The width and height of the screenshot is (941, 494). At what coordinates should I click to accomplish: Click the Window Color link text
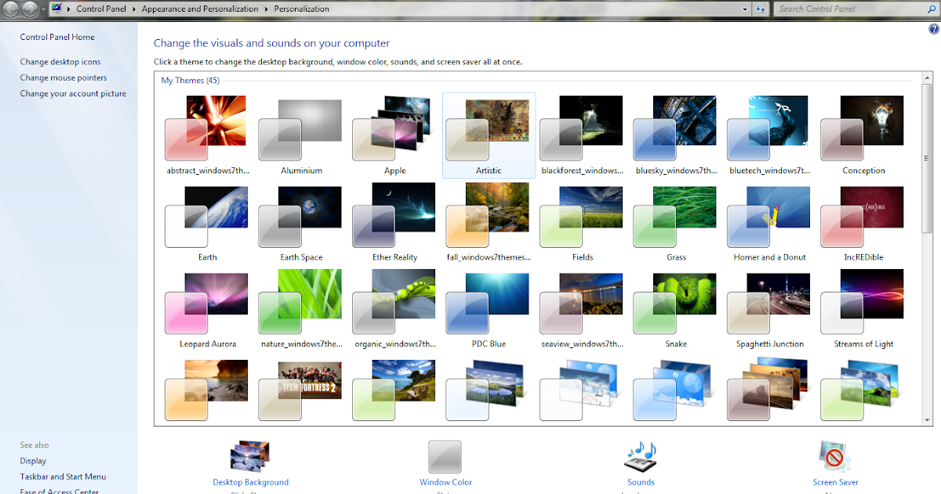(x=445, y=482)
